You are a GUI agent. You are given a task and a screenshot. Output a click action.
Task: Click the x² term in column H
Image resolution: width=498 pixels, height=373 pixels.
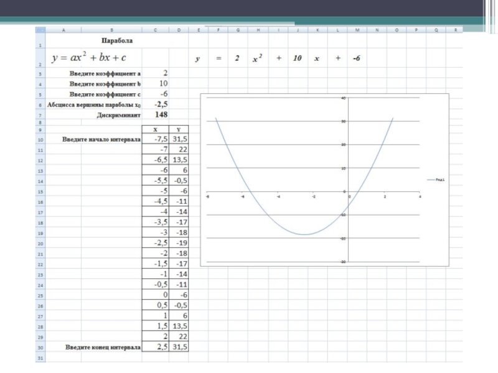pos(257,58)
